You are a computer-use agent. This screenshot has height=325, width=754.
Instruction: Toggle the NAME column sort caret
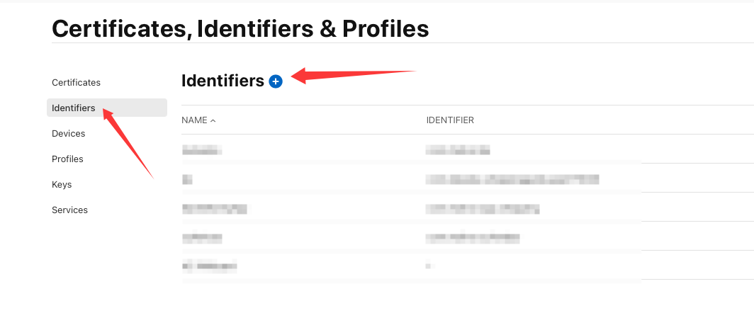[x=213, y=120]
